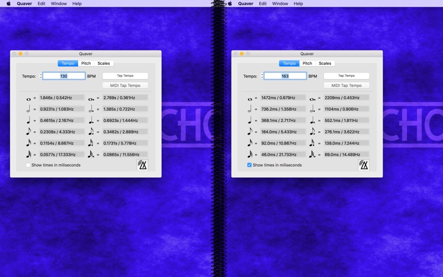Open Apple menu in left menu bar
Image resolution: width=443 pixels, height=277 pixels.
(x=8, y=3)
